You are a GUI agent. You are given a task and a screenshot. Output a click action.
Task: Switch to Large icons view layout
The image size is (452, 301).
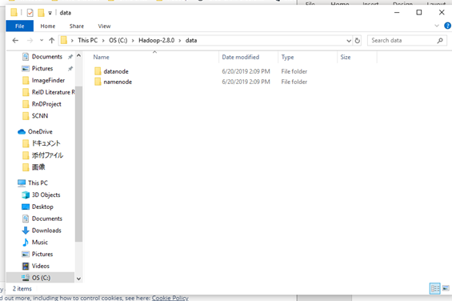click(x=446, y=288)
